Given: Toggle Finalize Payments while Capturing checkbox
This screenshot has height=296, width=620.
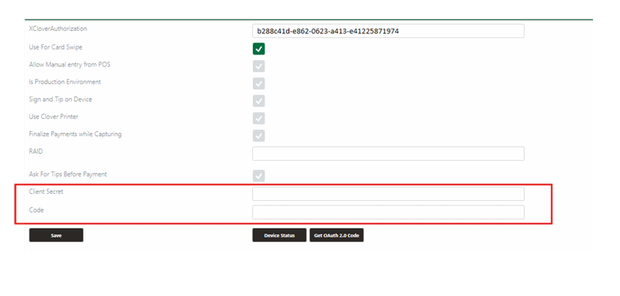Looking at the screenshot, I should pyautogui.click(x=259, y=136).
